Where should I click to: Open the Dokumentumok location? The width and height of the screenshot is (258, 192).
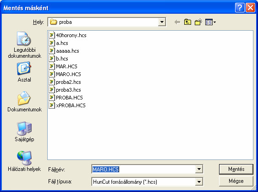[24, 102]
